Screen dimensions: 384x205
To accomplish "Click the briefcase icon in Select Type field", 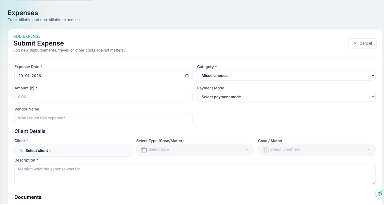I will tap(143, 150).
